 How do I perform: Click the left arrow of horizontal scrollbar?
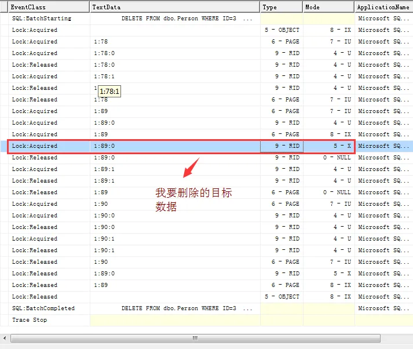pyautogui.click(x=5, y=338)
